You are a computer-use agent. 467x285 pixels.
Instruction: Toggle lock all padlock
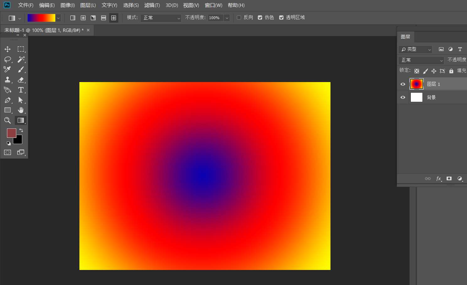pyautogui.click(x=451, y=71)
